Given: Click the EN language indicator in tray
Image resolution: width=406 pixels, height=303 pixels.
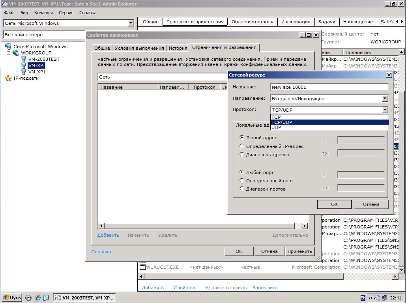Looking at the screenshot, I should (363, 297).
